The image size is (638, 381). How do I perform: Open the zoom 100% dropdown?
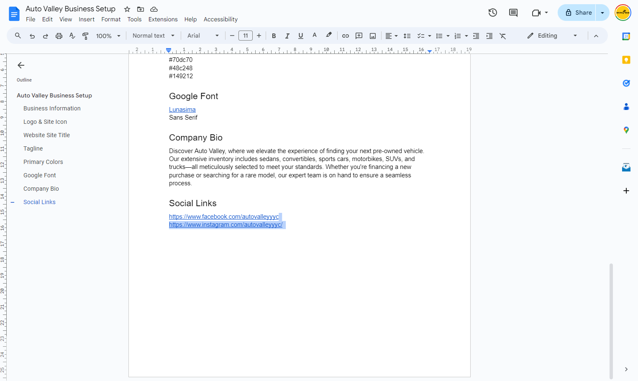tap(108, 36)
